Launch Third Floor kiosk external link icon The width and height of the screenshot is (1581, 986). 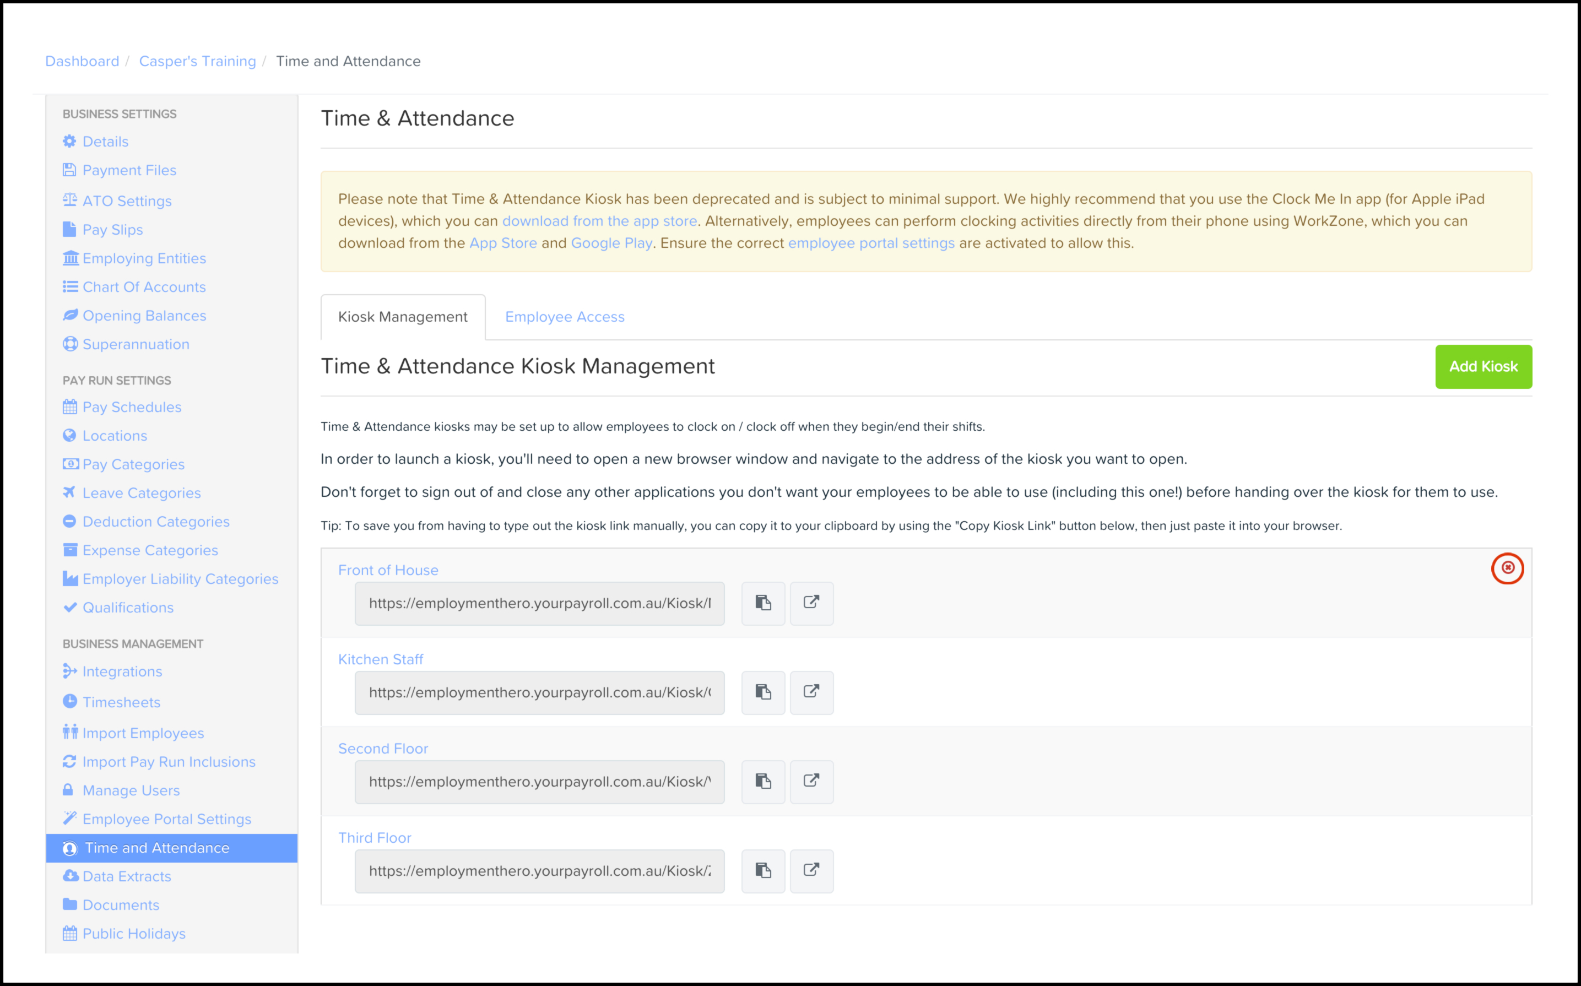point(811,870)
